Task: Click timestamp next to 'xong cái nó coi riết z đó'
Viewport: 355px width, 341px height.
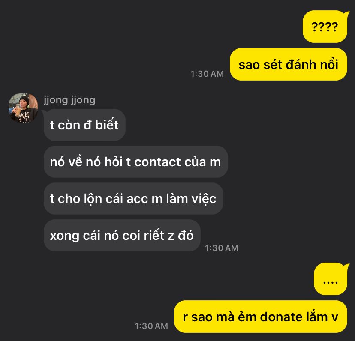Action: (222, 248)
